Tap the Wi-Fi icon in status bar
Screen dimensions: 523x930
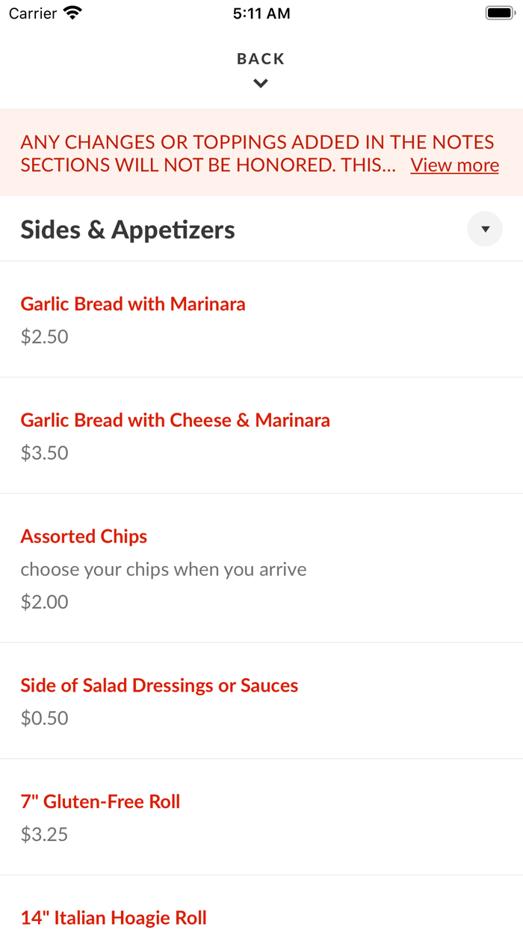coord(71,12)
